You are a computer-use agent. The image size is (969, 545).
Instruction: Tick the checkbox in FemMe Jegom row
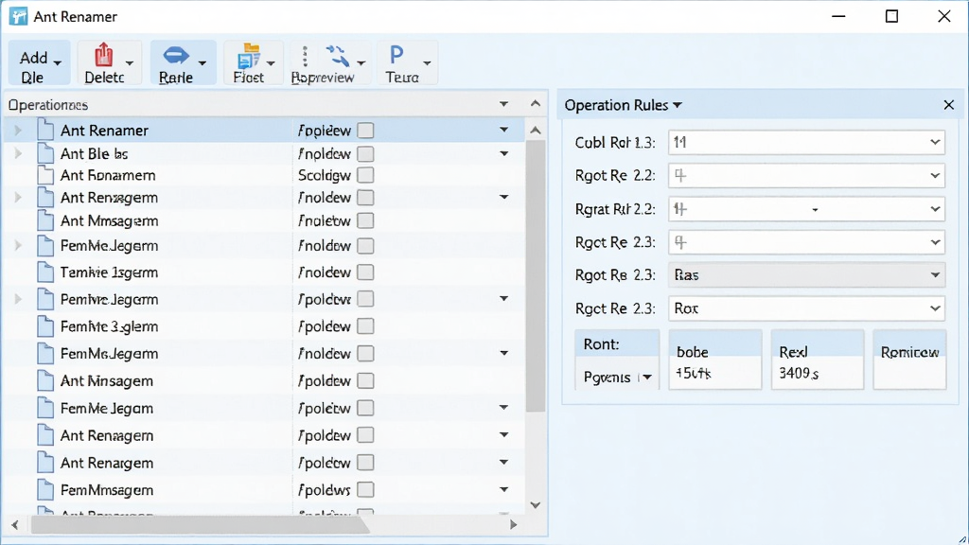[x=365, y=408]
